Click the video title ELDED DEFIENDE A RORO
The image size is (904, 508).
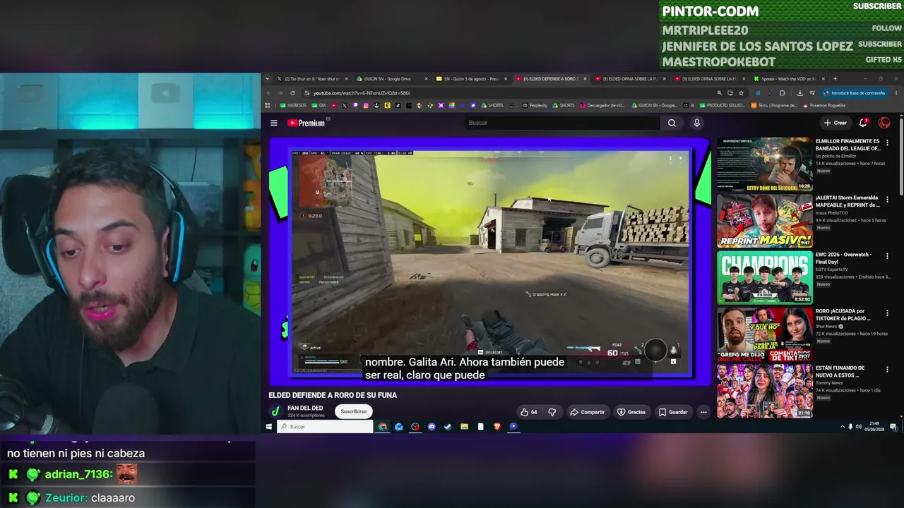[x=333, y=395]
